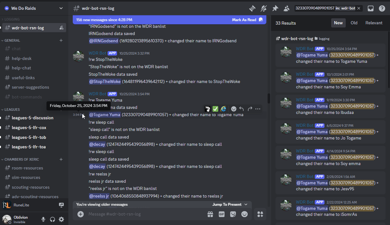The width and height of the screenshot is (390, 225).
Task: Open the Help question mark icon
Action: [382, 9]
